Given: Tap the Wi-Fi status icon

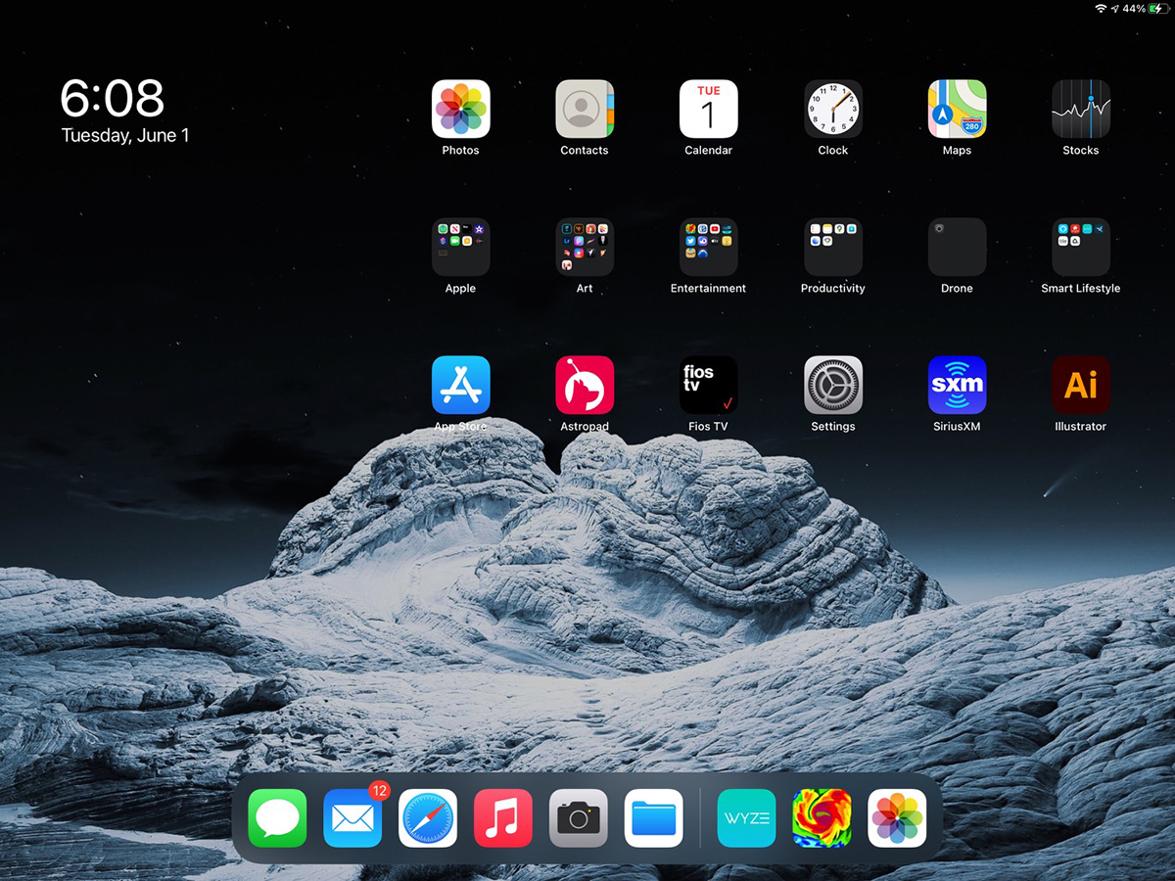Looking at the screenshot, I should (1101, 9).
